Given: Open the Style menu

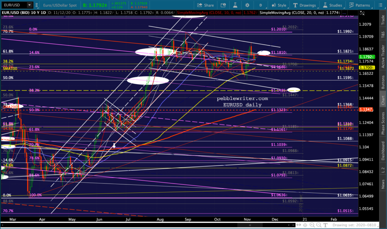Looking at the screenshot, I should [279, 5].
